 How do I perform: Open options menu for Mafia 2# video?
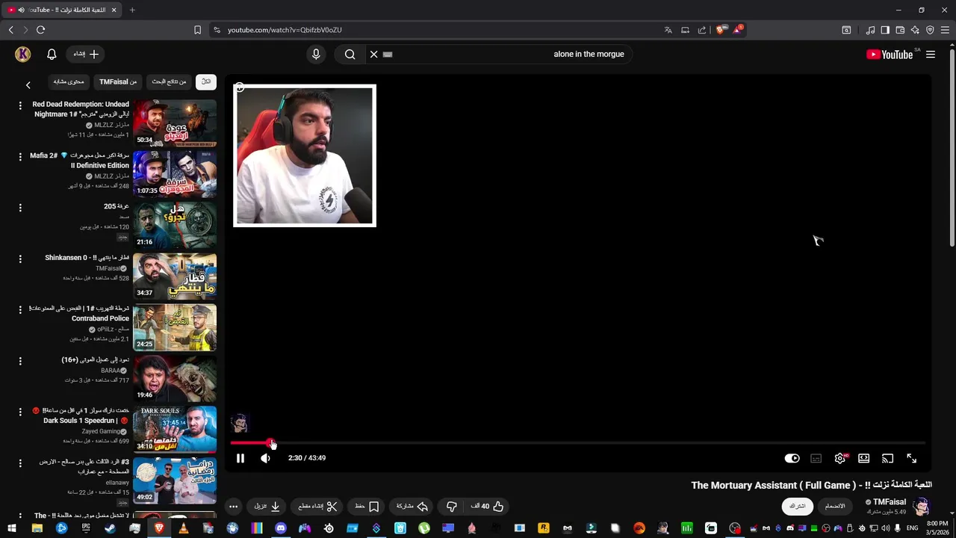(20, 157)
